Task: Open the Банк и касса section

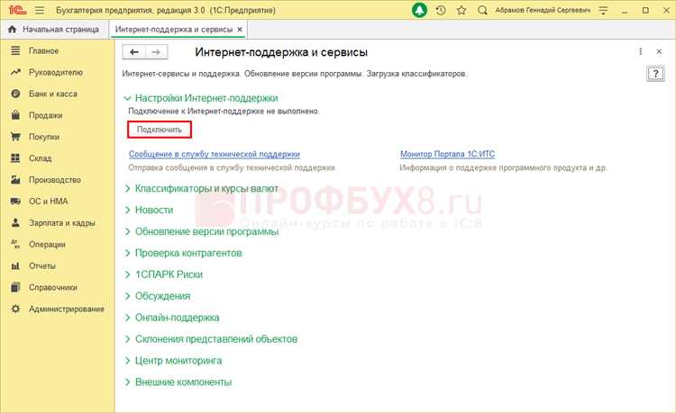Action: [x=53, y=94]
